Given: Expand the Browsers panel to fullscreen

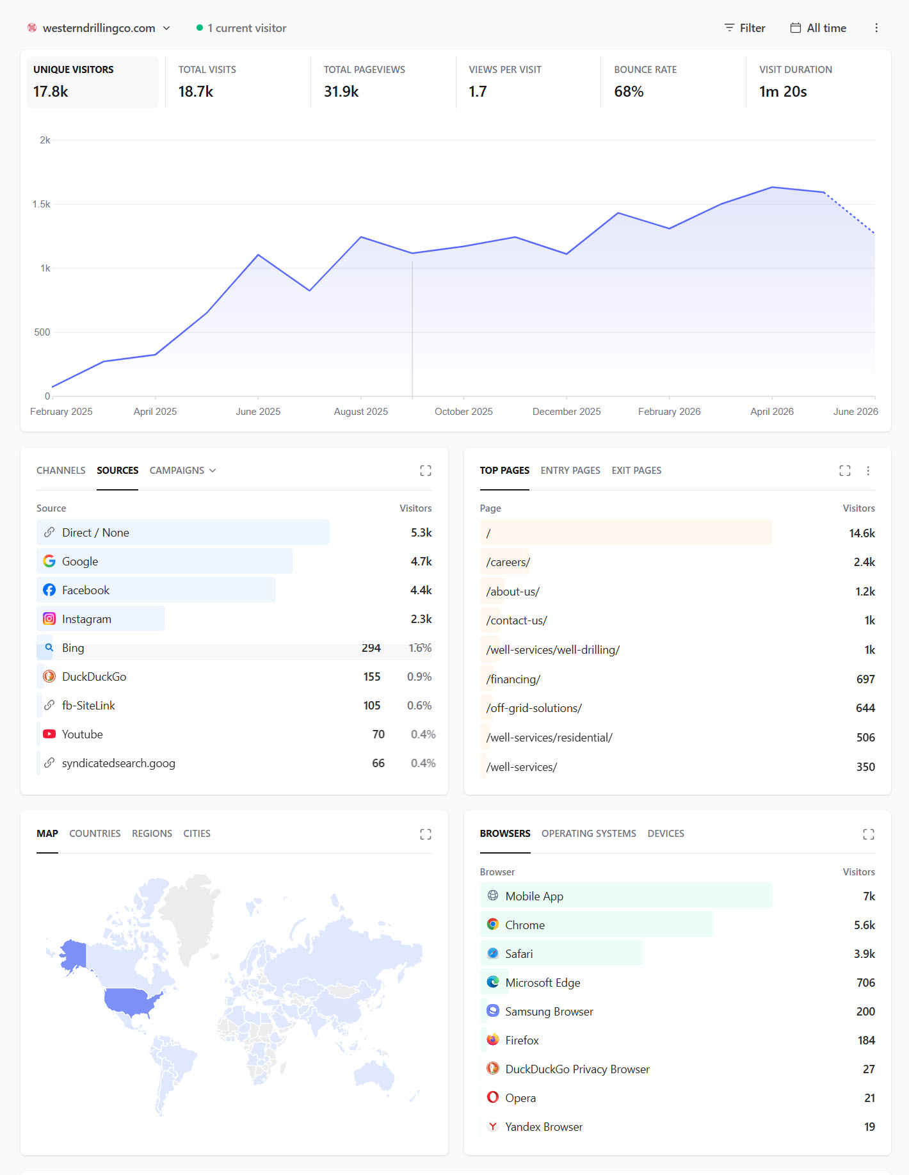Looking at the screenshot, I should tap(869, 834).
